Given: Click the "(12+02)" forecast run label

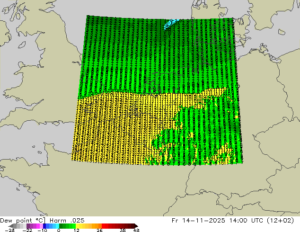Looking at the screenshot, I should [281, 221].
